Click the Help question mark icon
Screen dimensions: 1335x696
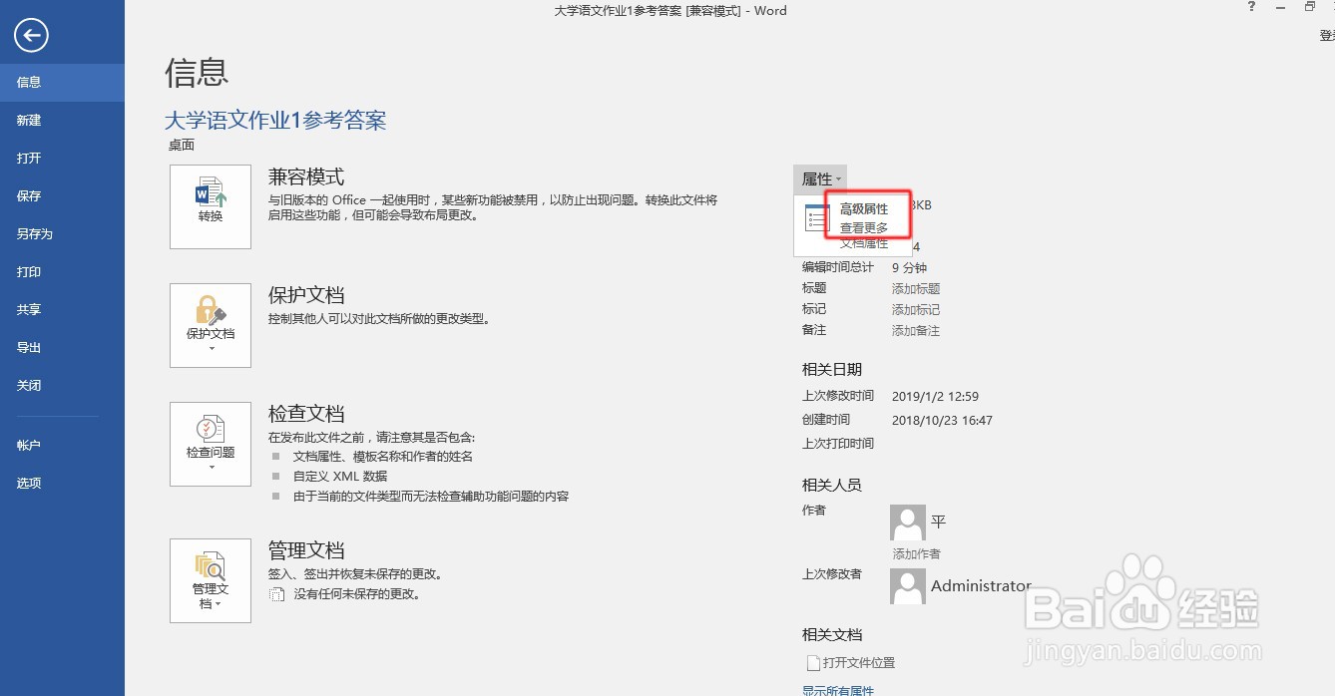click(x=1252, y=7)
